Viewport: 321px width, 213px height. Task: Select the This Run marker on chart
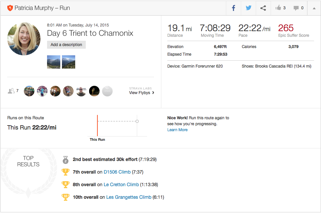[97, 126]
